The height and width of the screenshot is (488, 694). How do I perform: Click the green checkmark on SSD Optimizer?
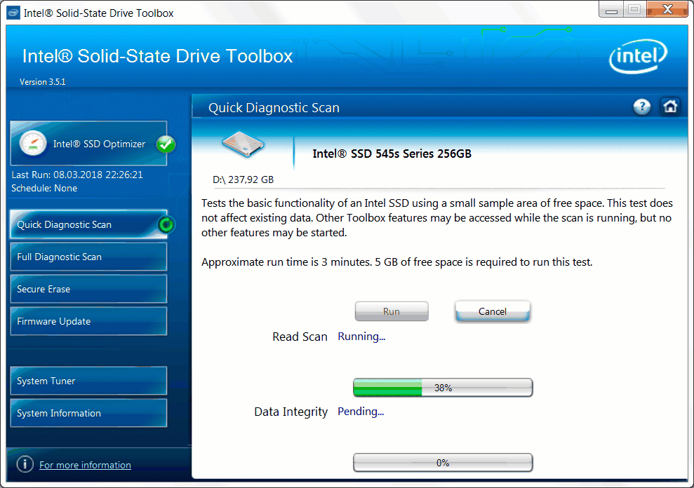point(166,144)
